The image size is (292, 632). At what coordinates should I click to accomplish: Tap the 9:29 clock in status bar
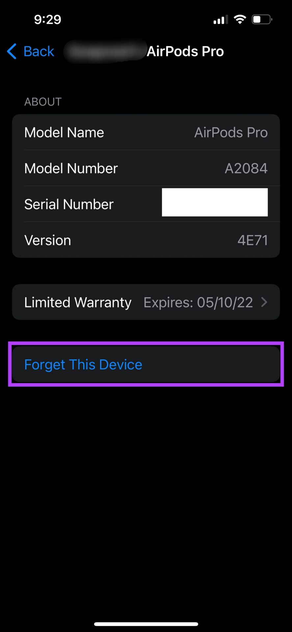tap(48, 19)
